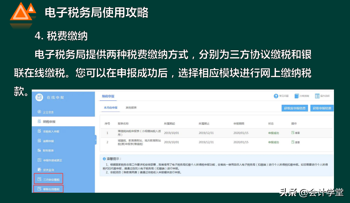The width and height of the screenshot is (350, 203).
Task: Click the 常见问题 question mark icon
Action: tap(275, 96)
